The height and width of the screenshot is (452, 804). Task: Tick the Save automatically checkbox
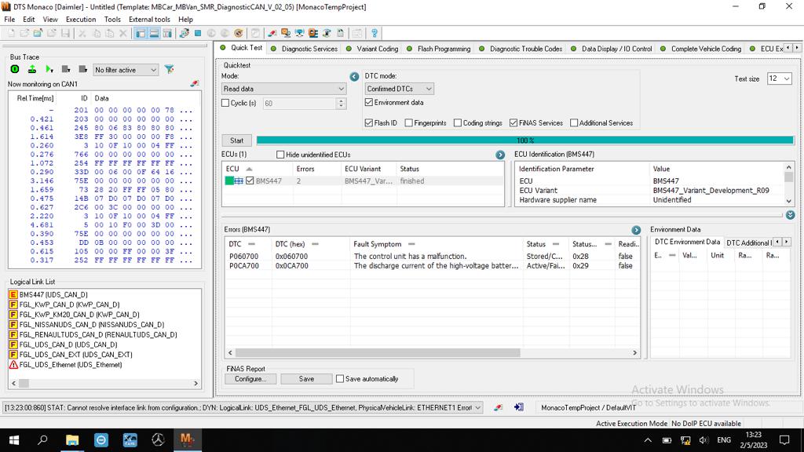340,379
